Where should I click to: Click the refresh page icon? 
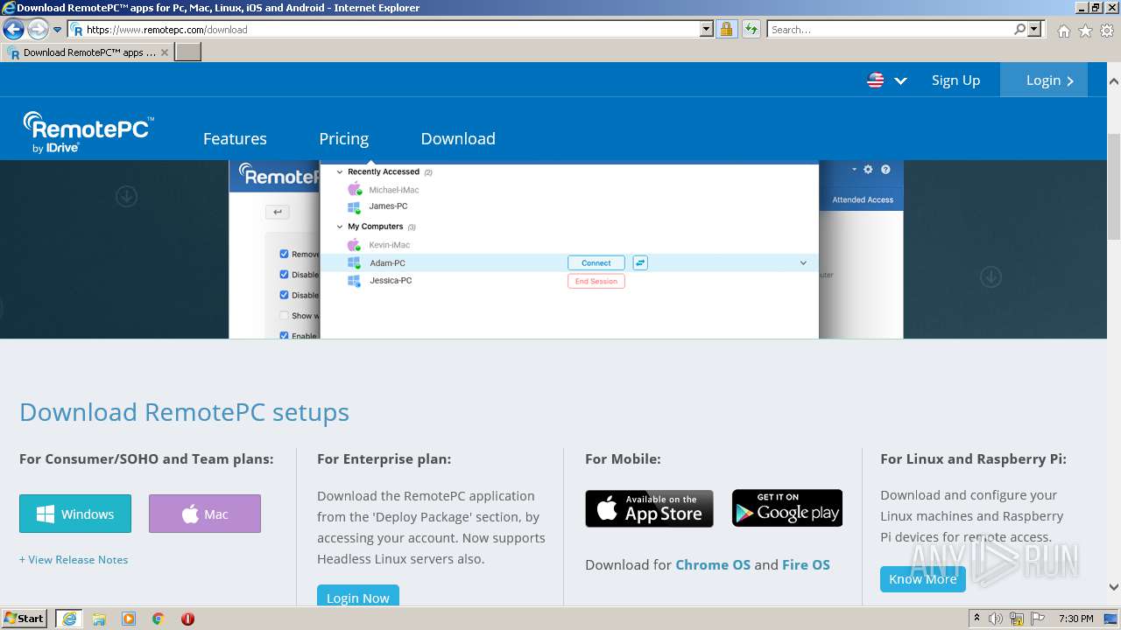coord(751,30)
